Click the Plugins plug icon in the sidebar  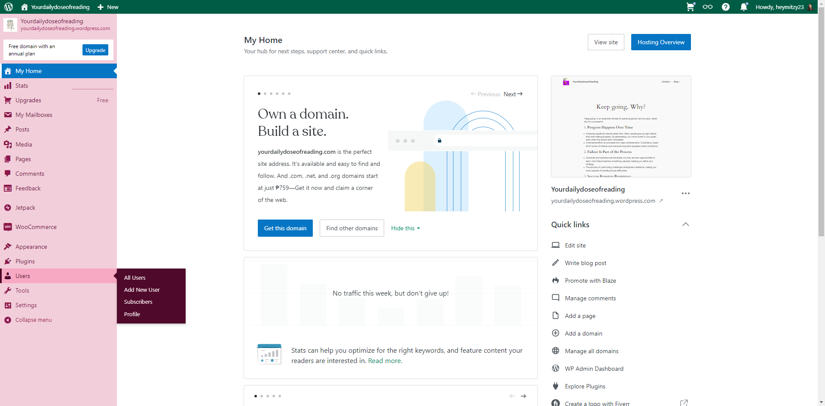(8, 261)
